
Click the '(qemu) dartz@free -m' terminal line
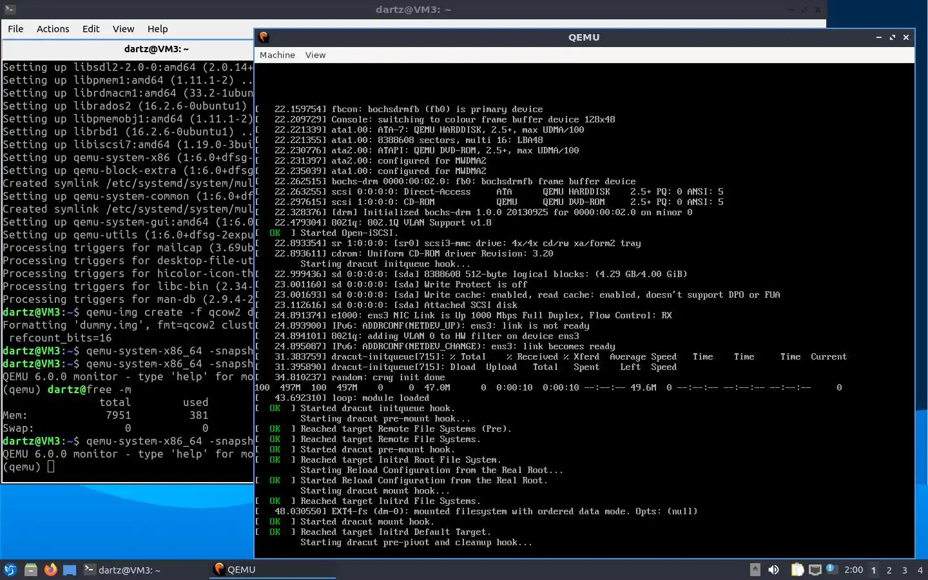click(67, 389)
